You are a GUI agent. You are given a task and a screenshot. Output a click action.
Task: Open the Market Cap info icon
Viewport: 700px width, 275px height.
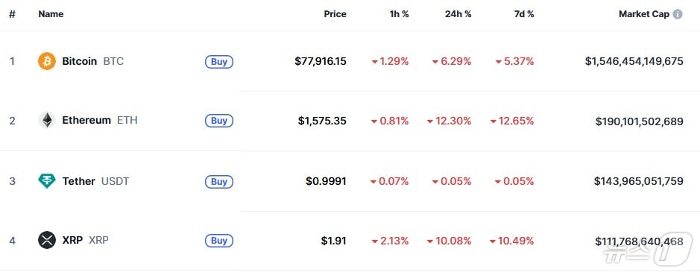pyautogui.click(x=677, y=14)
